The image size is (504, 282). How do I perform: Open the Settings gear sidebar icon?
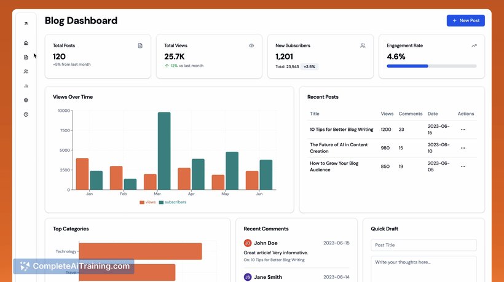[x=26, y=100]
